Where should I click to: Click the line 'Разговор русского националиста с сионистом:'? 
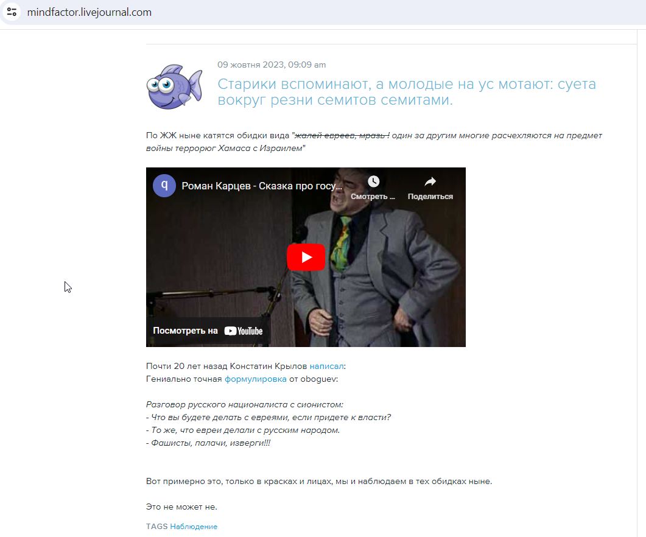click(x=245, y=405)
